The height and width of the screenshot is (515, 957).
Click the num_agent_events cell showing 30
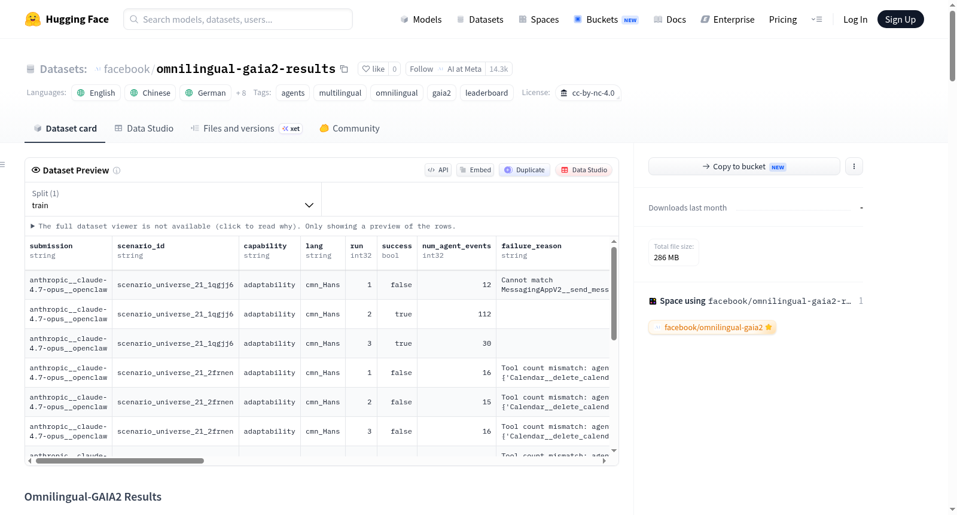pyautogui.click(x=457, y=343)
